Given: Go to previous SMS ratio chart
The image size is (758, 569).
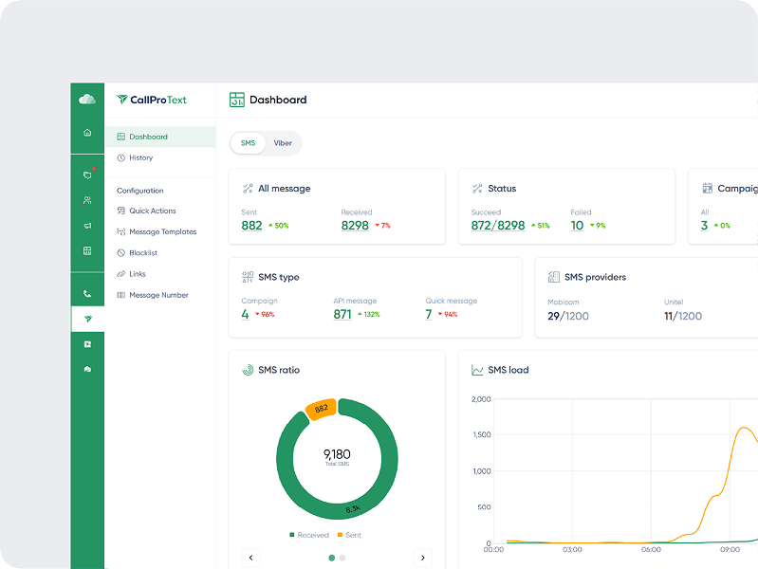Looking at the screenshot, I should (x=250, y=558).
